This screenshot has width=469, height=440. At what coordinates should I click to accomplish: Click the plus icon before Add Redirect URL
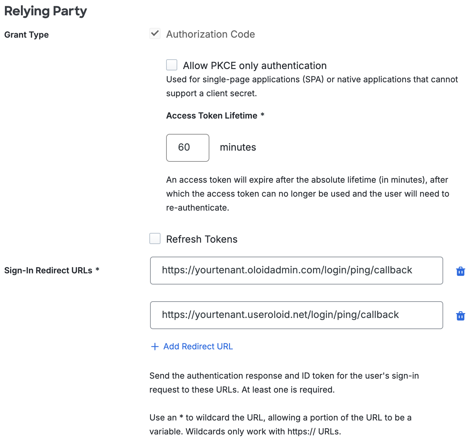coord(155,347)
